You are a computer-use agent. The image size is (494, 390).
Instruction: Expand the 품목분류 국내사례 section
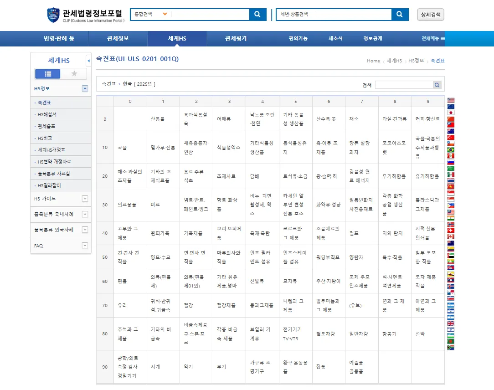coord(85,214)
